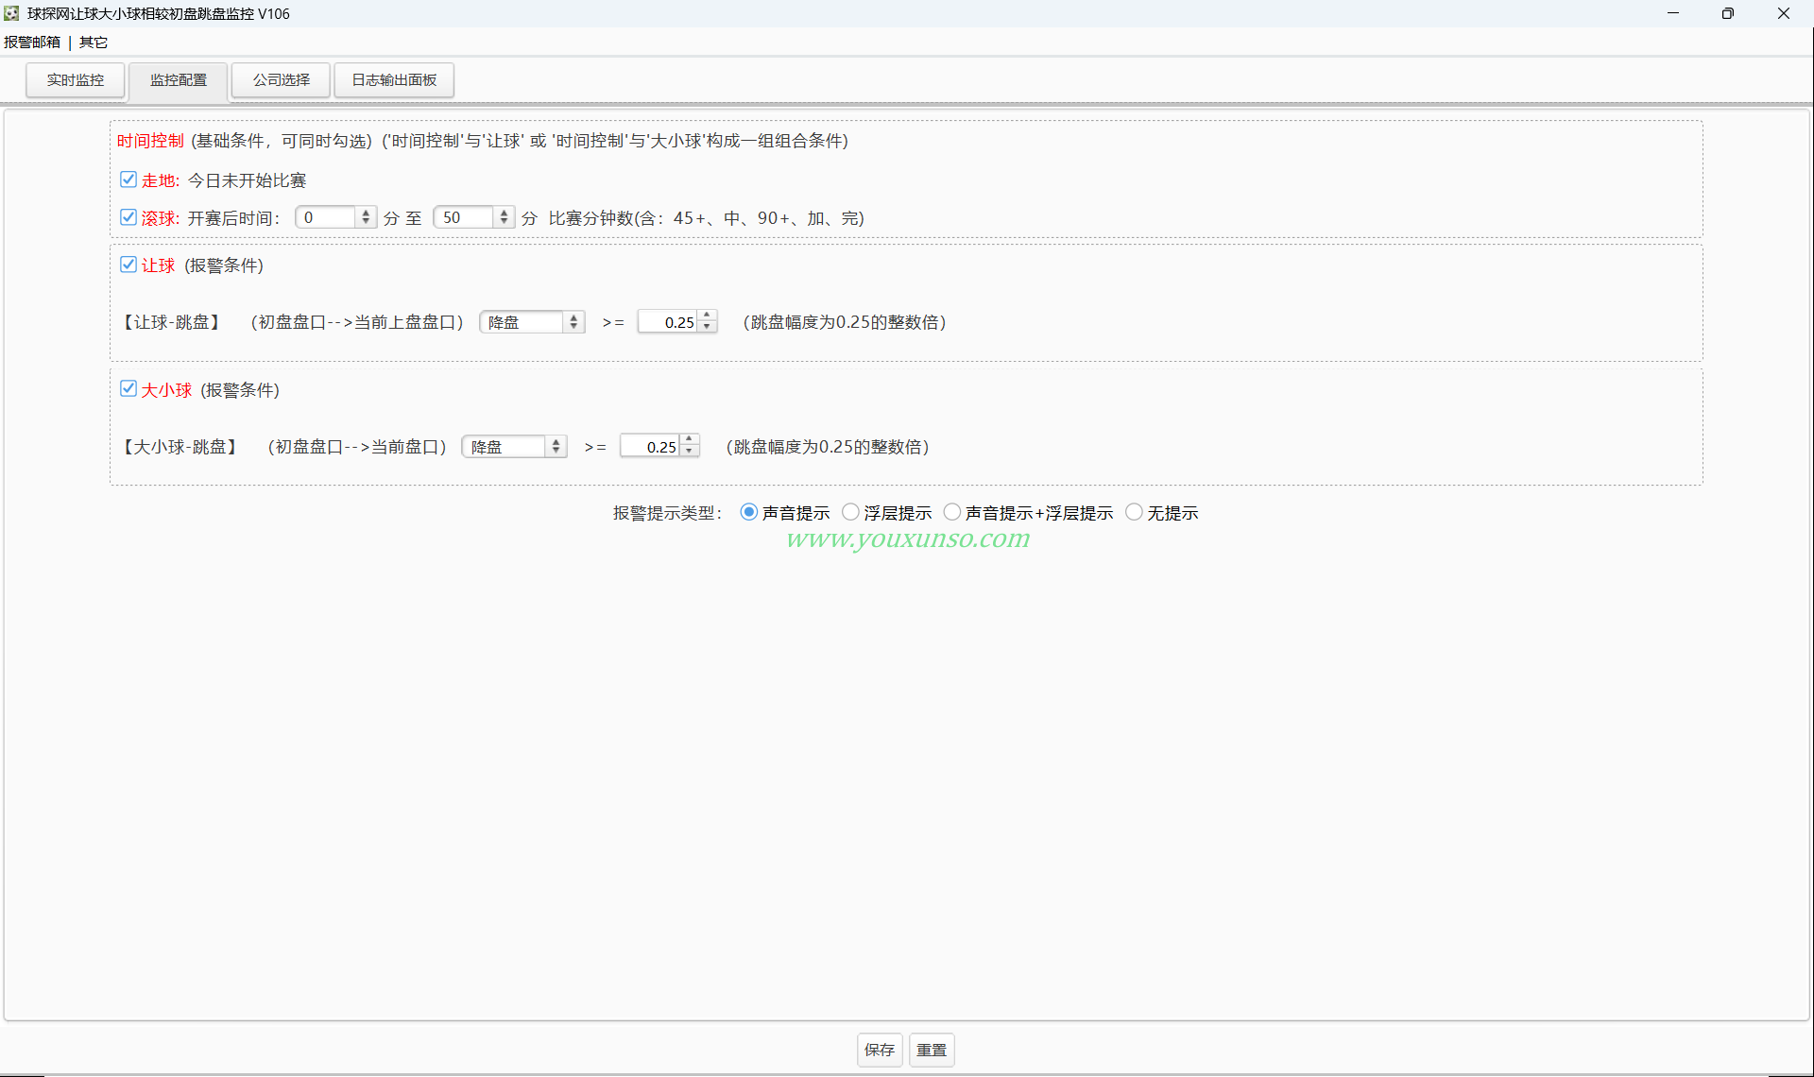
Task: Expand the 大小球-跳盘 降盘 dropdown
Action: [514, 447]
